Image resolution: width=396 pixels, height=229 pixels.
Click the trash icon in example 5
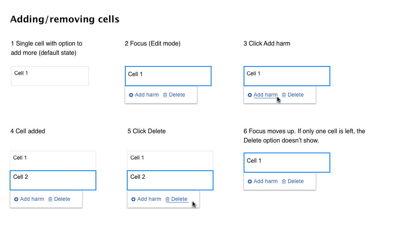tap(167, 199)
